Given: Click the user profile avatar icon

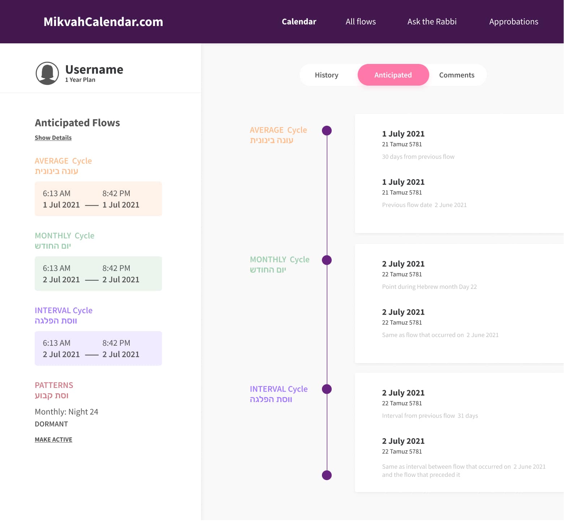Looking at the screenshot, I should coord(47,73).
